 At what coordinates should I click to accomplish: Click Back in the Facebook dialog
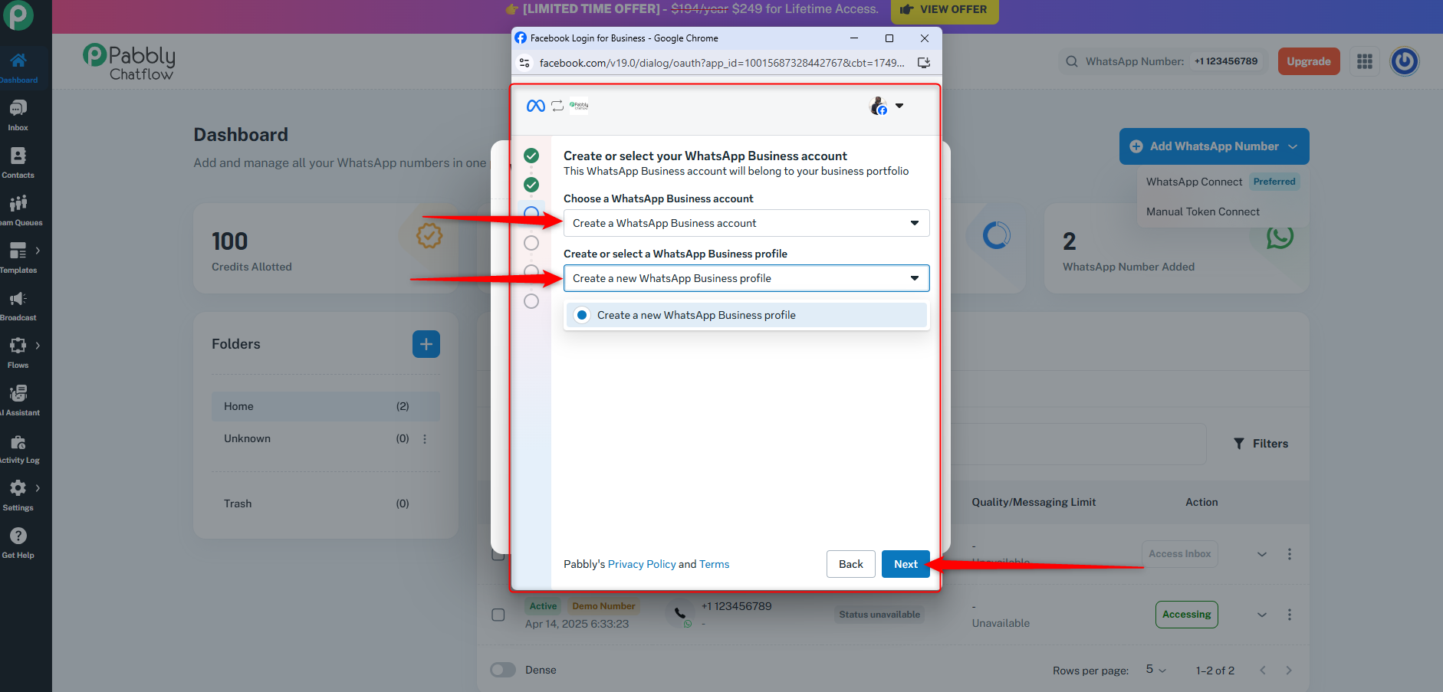pos(851,564)
